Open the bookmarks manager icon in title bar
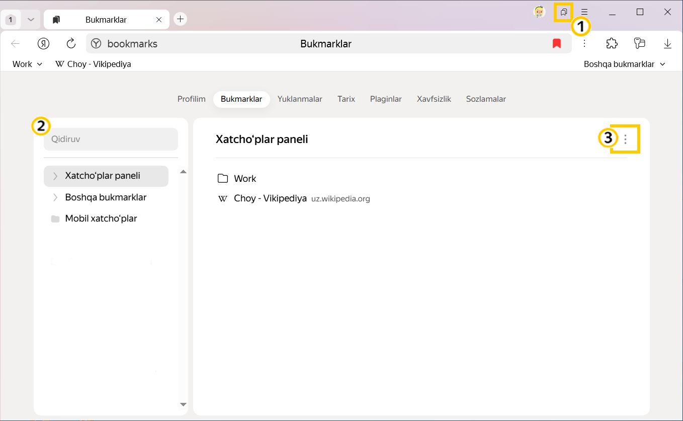 pos(563,12)
